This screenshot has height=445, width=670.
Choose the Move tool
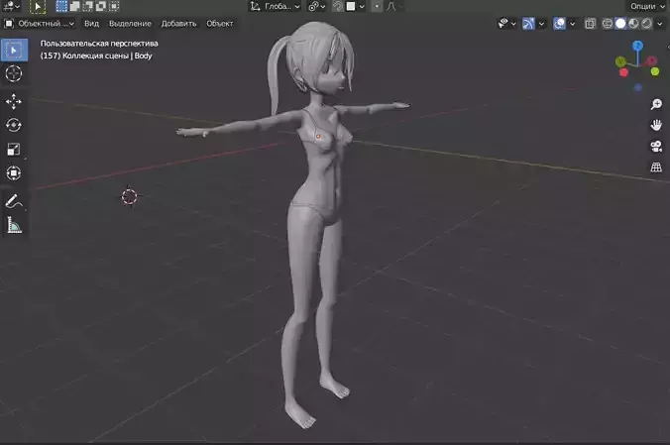coord(14,102)
